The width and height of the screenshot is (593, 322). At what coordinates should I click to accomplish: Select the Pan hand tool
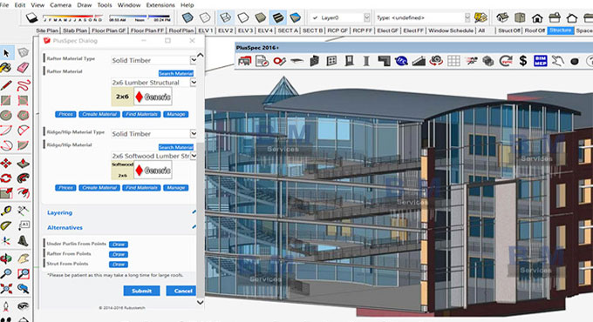tap(23, 258)
